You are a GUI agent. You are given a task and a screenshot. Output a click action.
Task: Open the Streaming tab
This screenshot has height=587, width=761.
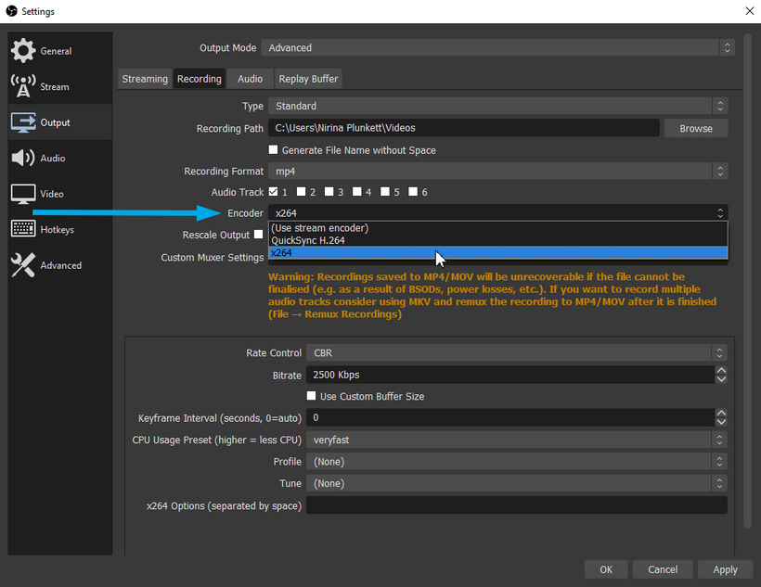(145, 79)
